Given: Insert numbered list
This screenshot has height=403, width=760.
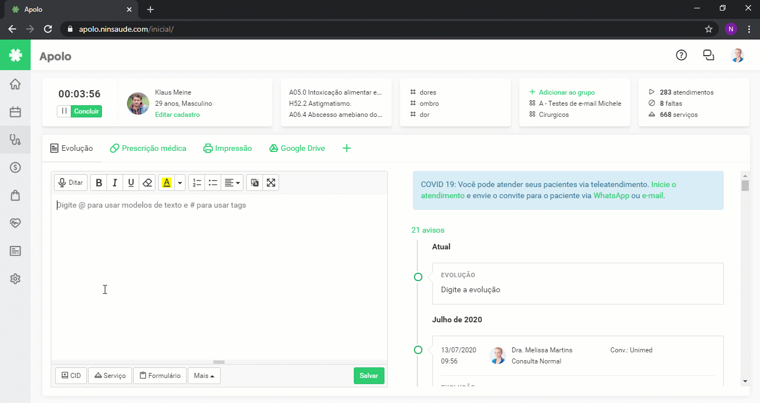Looking at the screenshot, I should tap(197, 183).
